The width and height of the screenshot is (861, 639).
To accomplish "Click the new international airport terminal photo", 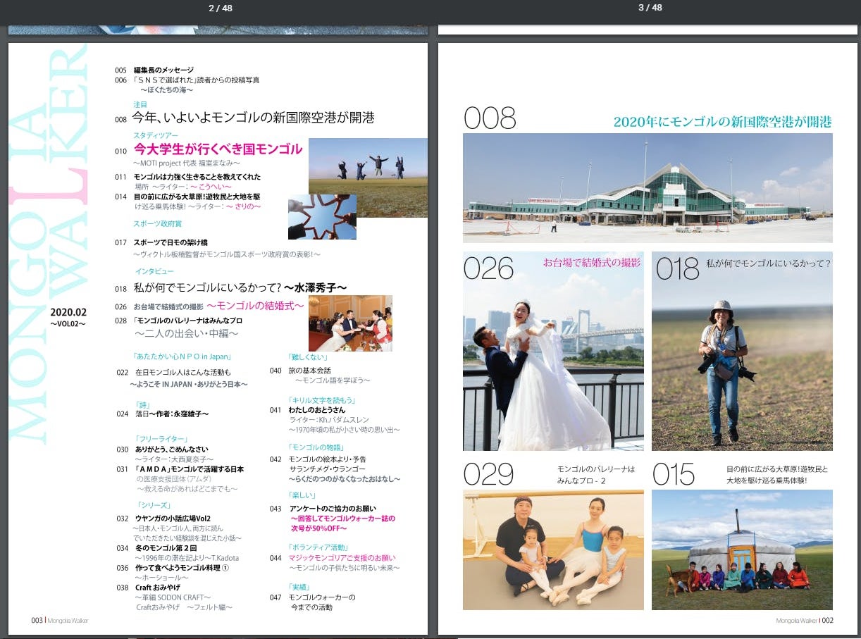I will [647, 188].
